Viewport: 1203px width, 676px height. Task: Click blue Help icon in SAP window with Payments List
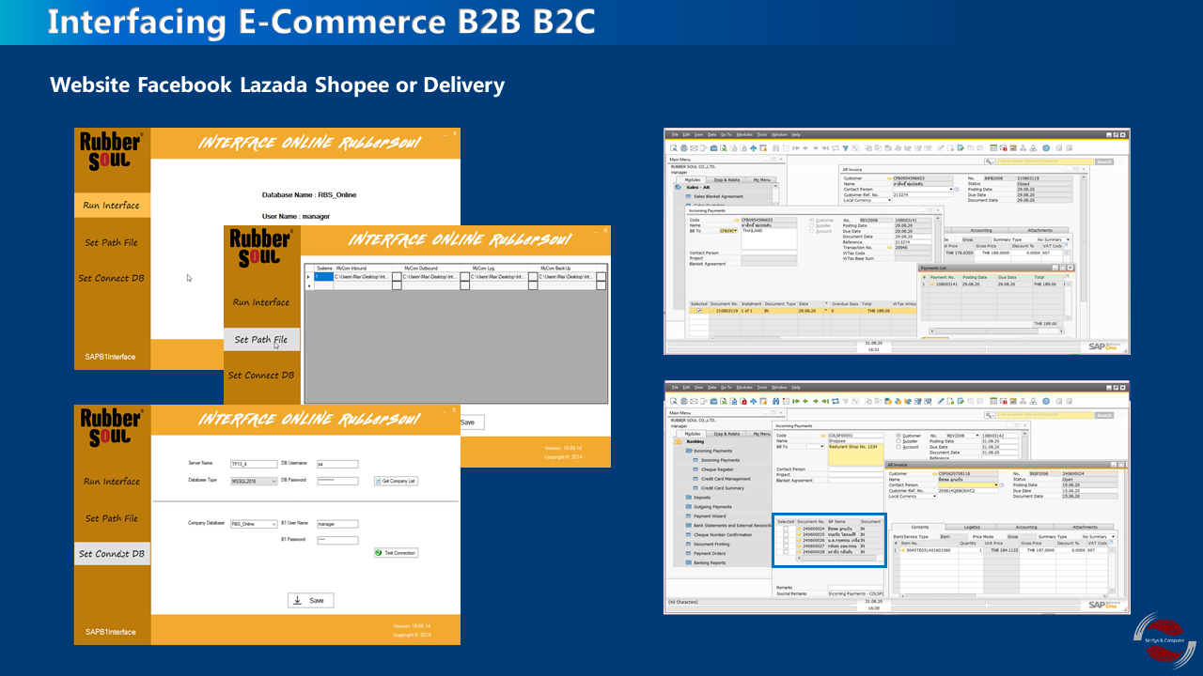tap(1046, 147)
